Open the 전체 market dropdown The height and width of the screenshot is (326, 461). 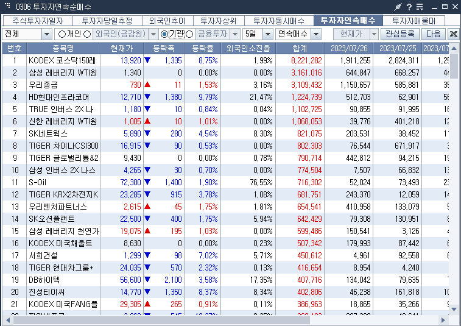(47, 34)
